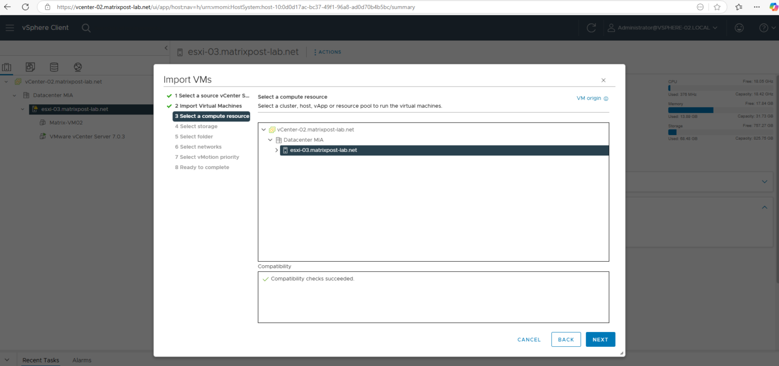The width and height of the screenshot is (779, 366).
Task: Click the refresh icon in the top bar
Action: [591, 28]
